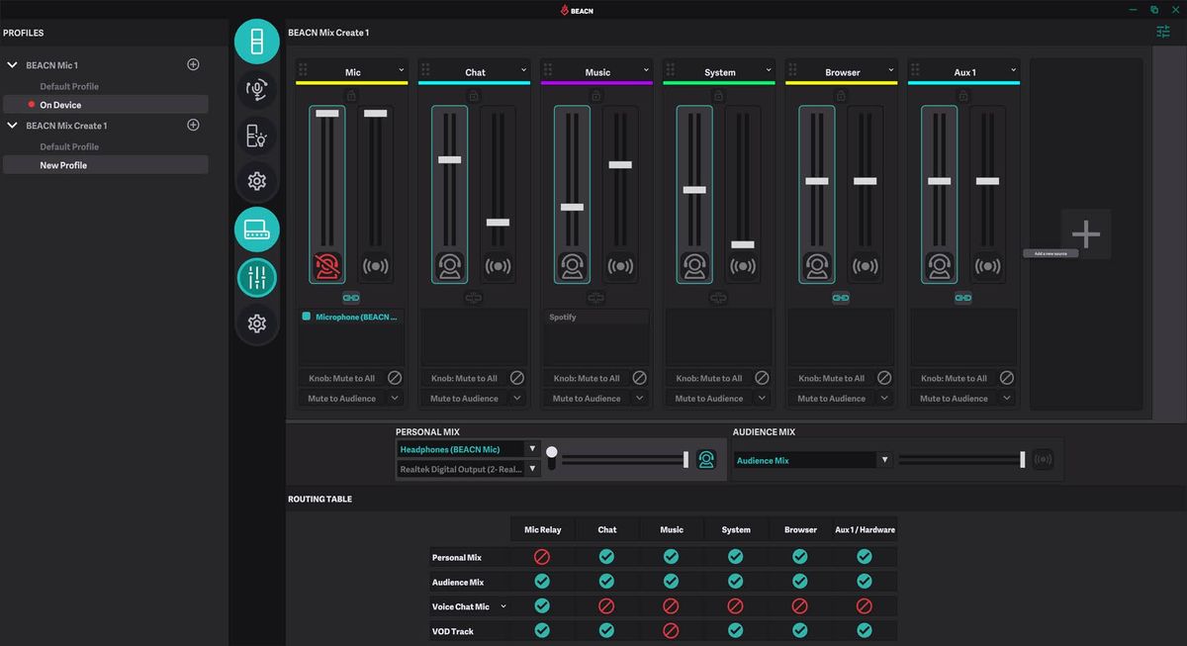This screenshot has height=646, width=1187.
Task: Click the red muted microphone icon on Mic channel
Action: click(x=326, y=264)
